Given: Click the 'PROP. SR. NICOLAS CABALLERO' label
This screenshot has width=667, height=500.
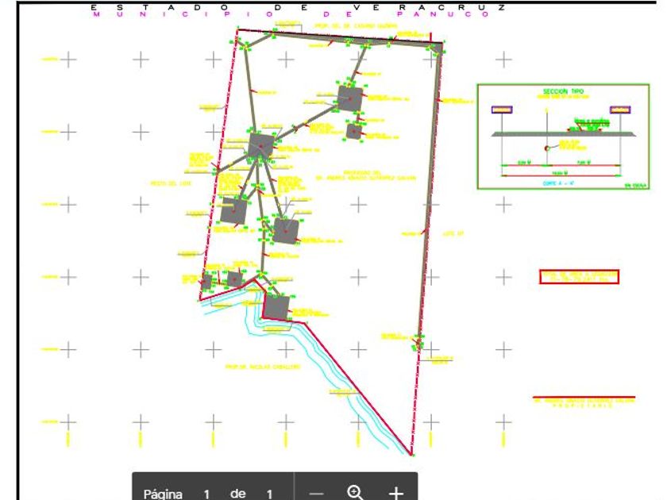Looking at the screenshot, I should click(x=262, y=367).
